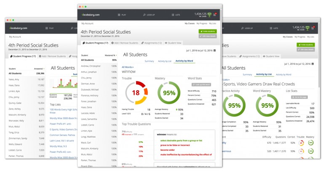Click the Look up this word button
Screen dimensions: 326x175
click(x=201, y=85)
